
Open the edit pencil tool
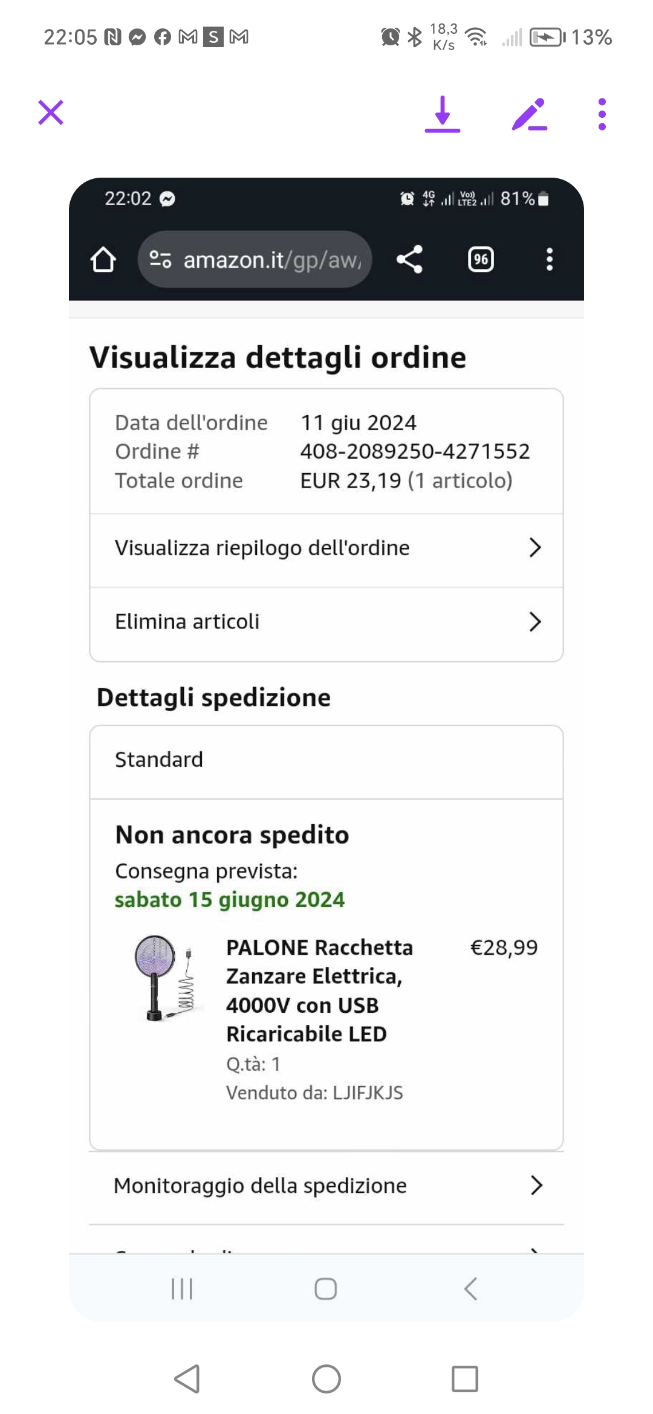click(x=529, y=114)
